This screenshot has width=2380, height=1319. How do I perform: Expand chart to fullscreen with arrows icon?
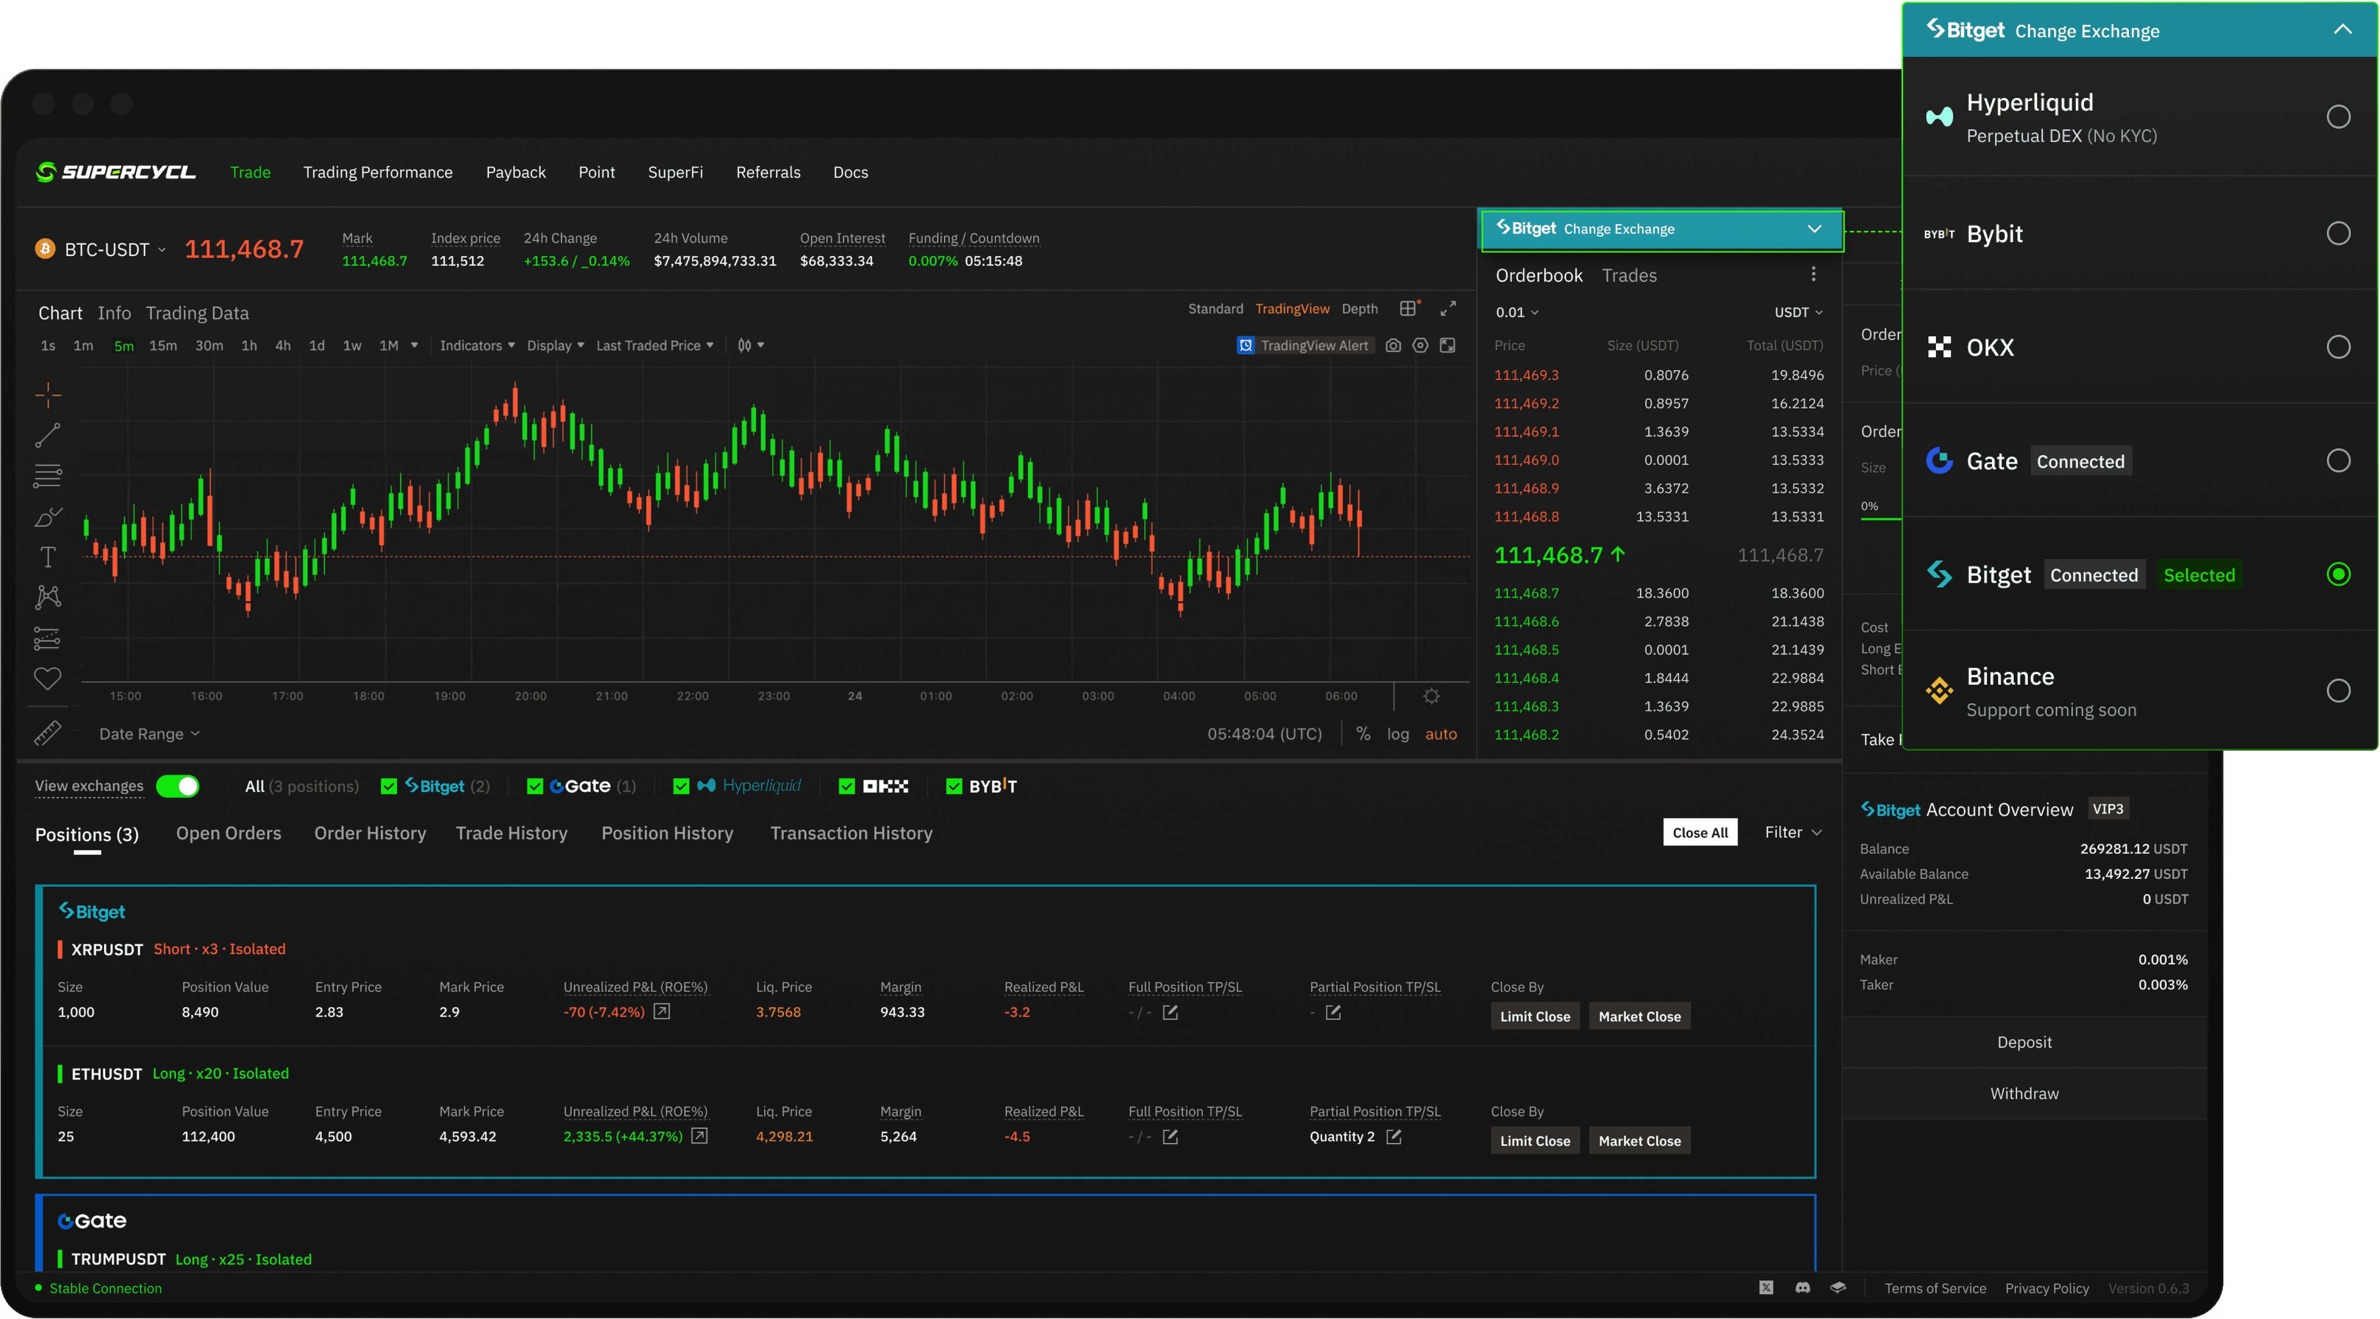coord(1448,309)
